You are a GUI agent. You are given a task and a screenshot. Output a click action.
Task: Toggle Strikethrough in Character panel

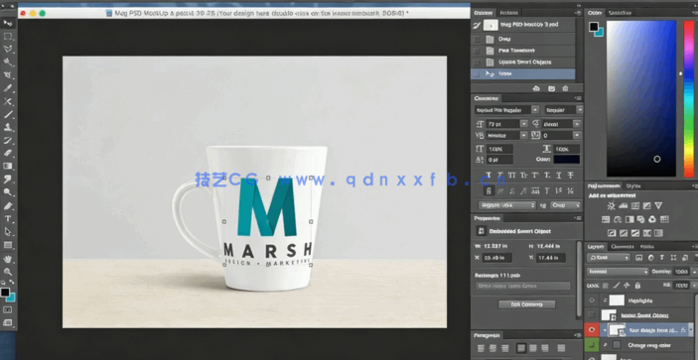[x=571, y=176]
